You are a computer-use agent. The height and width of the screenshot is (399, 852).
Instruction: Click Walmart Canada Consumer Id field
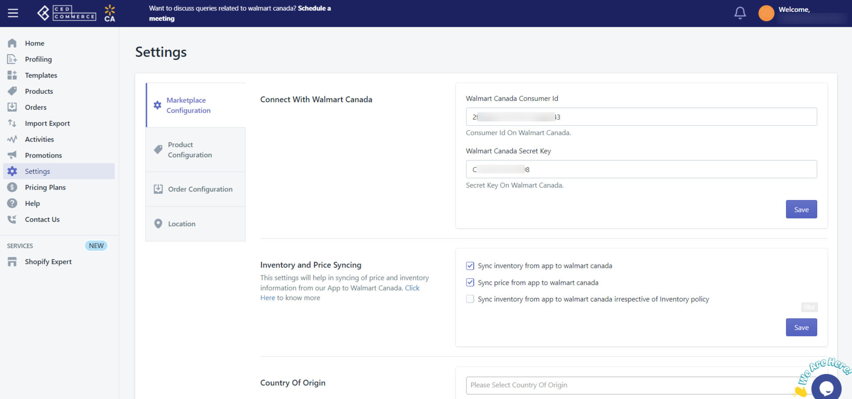[641, 117]
